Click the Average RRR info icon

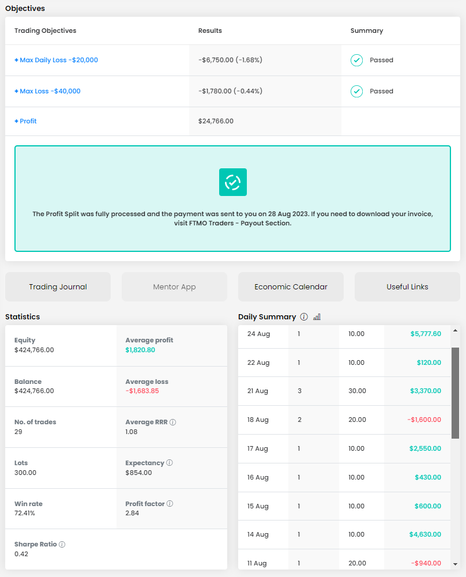click(x=172, y=422)
